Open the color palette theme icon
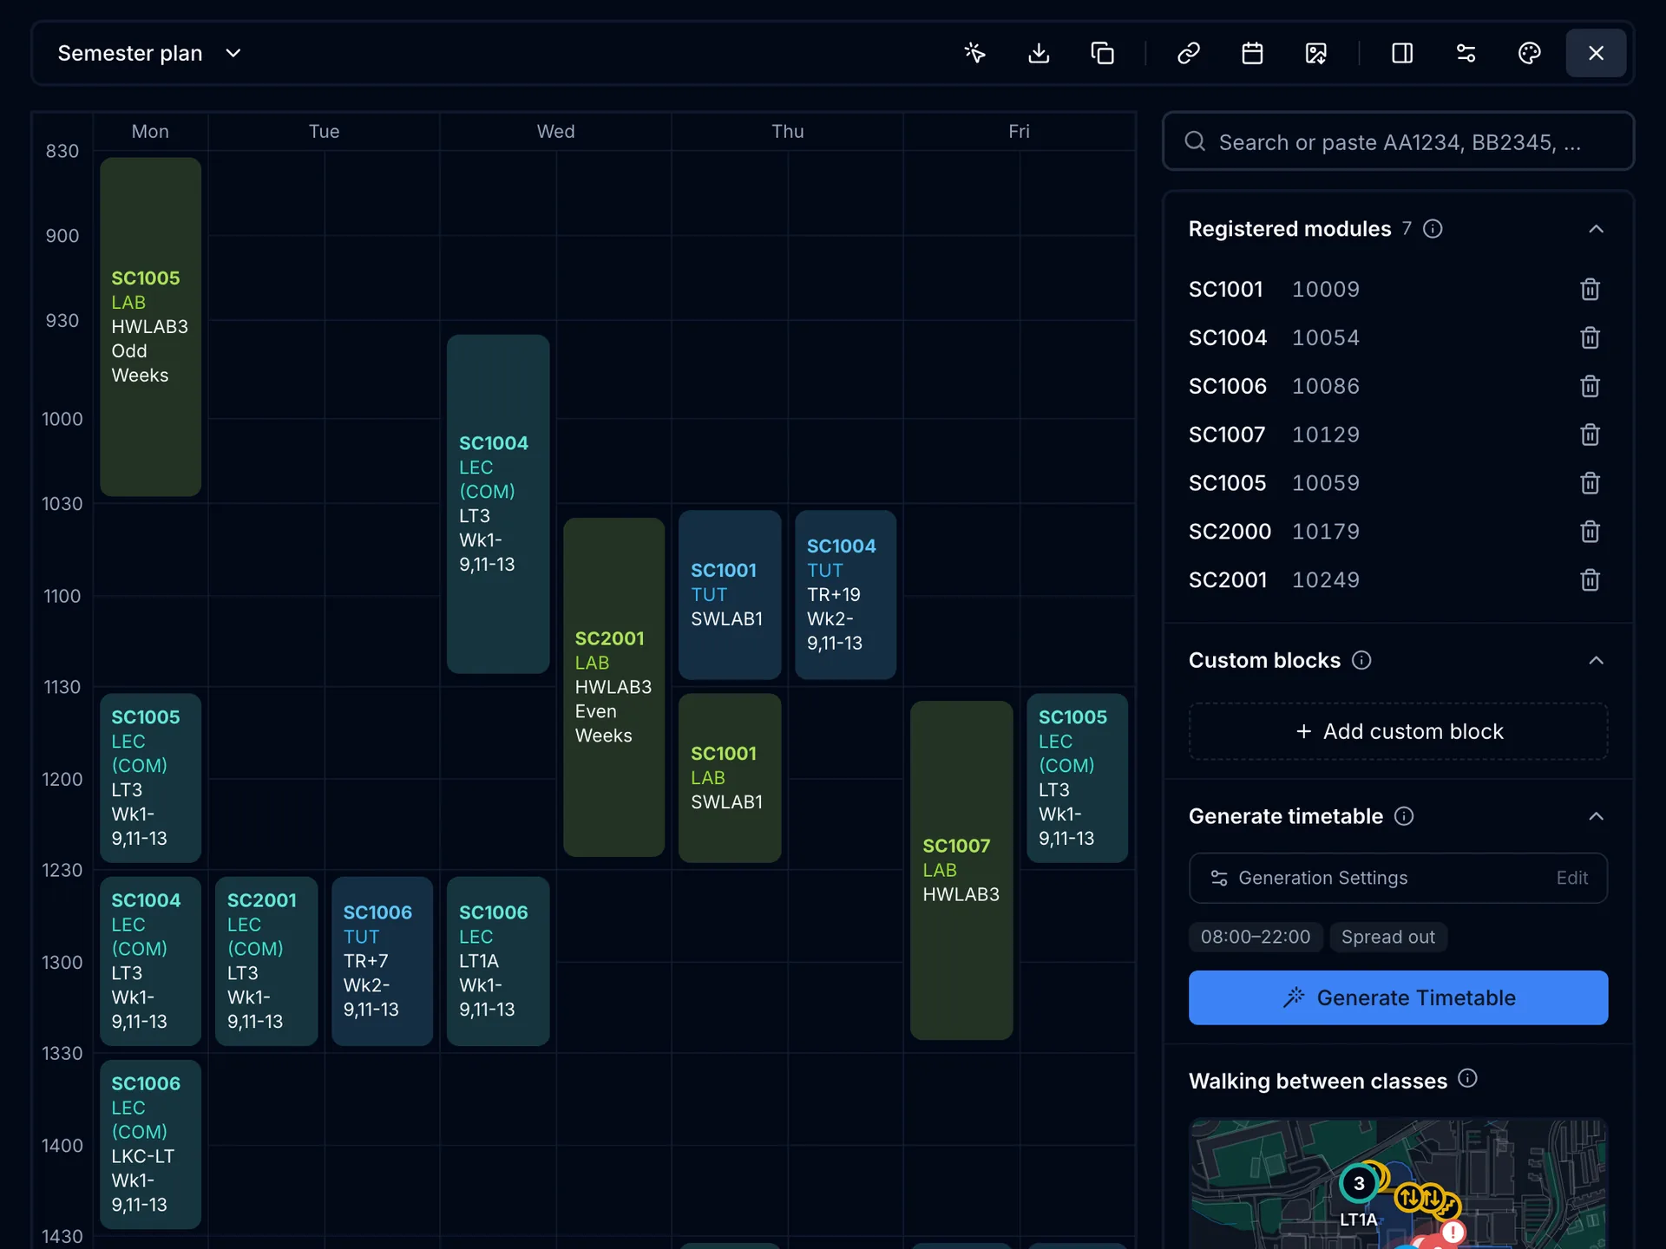Image resolution: width=1666 pixels, height=1249 pixels. click(x=1529, y=53)
